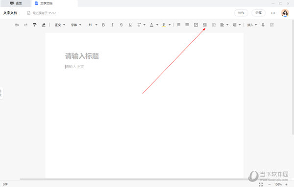
Task: Click the 0字 word count
Action: pos(5,185)
